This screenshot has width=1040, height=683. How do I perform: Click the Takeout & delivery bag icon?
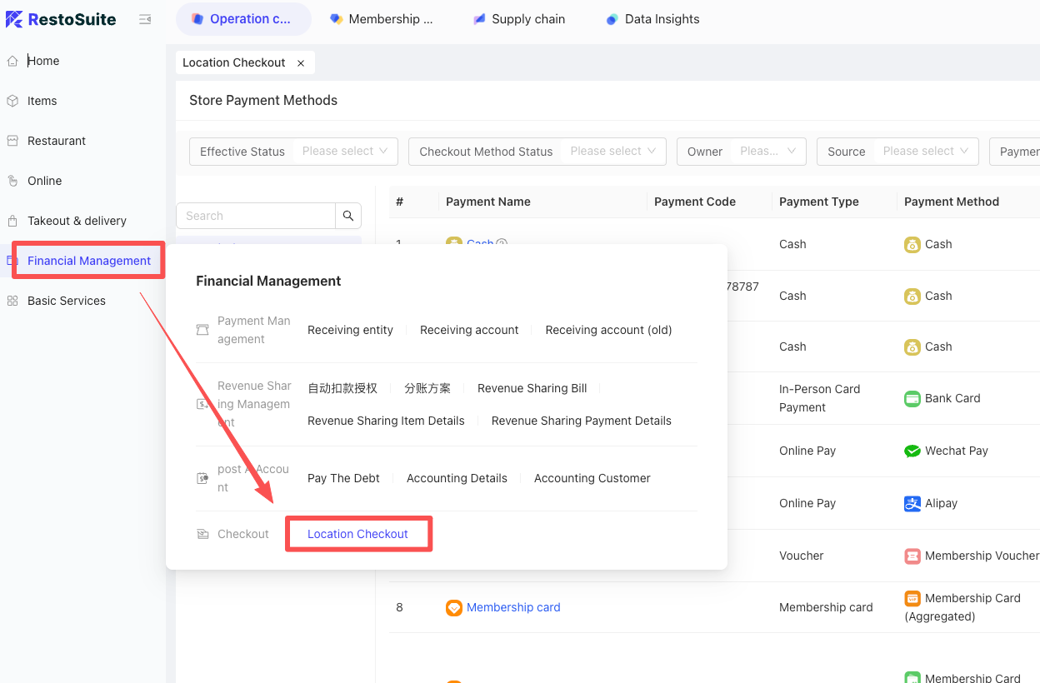[12, 221]
